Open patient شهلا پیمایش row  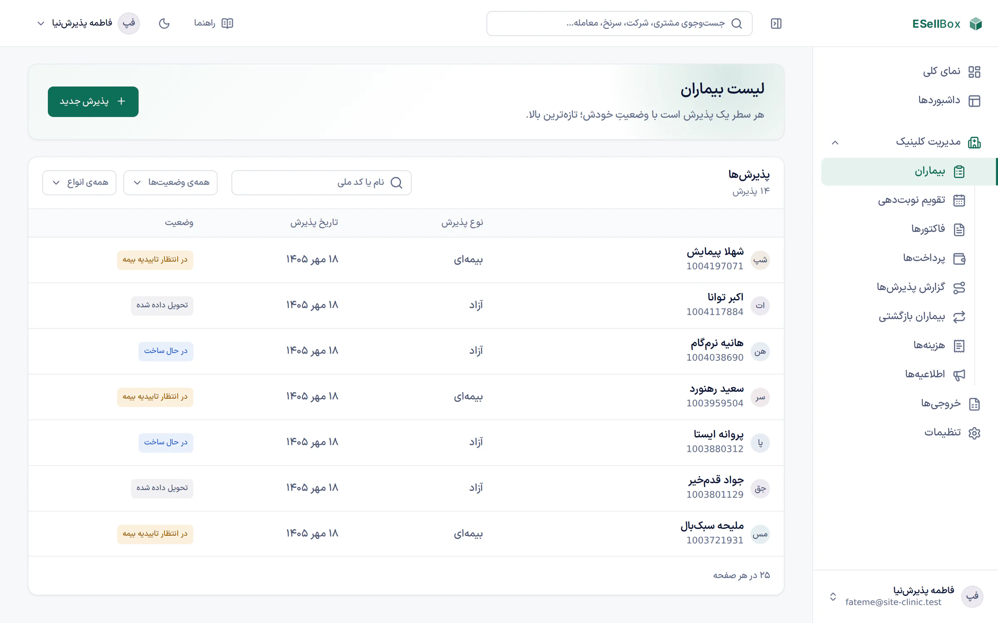[x=406, y=260]
